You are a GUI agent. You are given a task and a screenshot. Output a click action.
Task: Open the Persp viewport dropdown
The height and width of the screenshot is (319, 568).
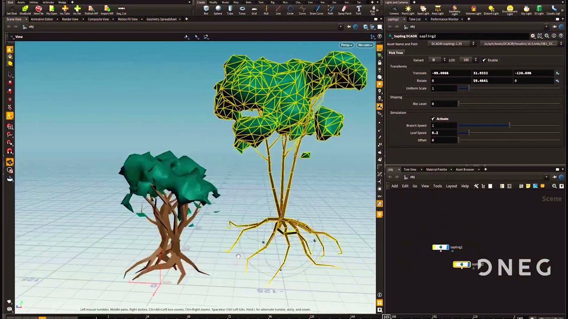click(x=346, y=45)
